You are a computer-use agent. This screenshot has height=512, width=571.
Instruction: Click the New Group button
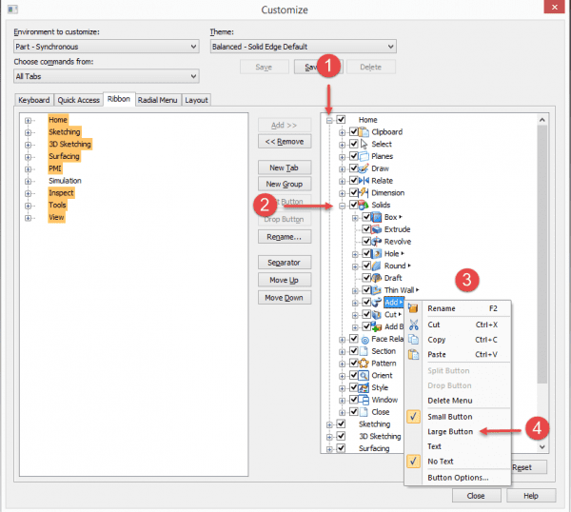pyautogui.click(x=285, y=184)
